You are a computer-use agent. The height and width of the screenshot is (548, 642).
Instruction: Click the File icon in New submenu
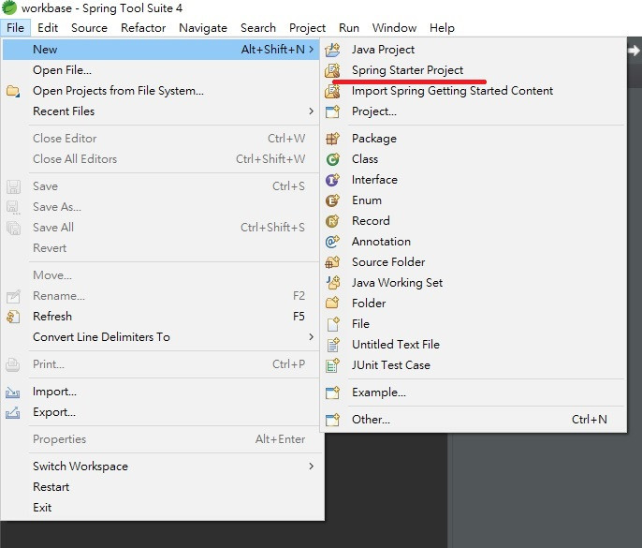click(332, 324)
